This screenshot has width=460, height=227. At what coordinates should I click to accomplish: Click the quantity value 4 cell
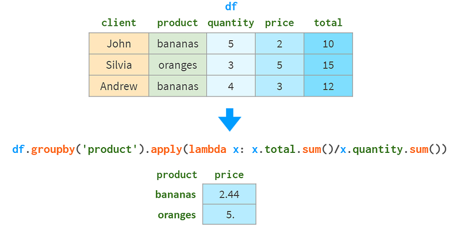click(x=231, y=86)
